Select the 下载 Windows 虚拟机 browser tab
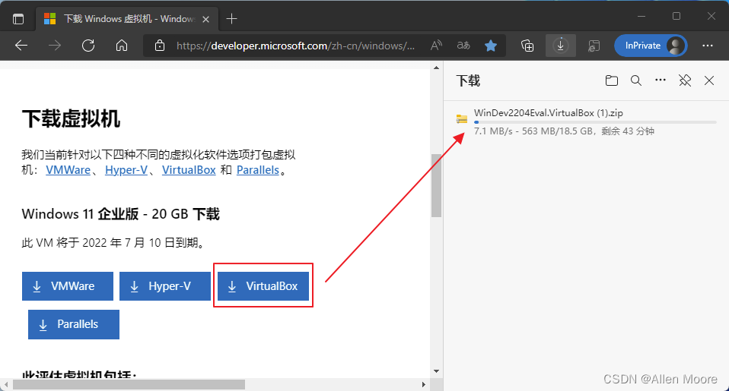729x391 pixels. pyautogui.click(x=126, y=19)
